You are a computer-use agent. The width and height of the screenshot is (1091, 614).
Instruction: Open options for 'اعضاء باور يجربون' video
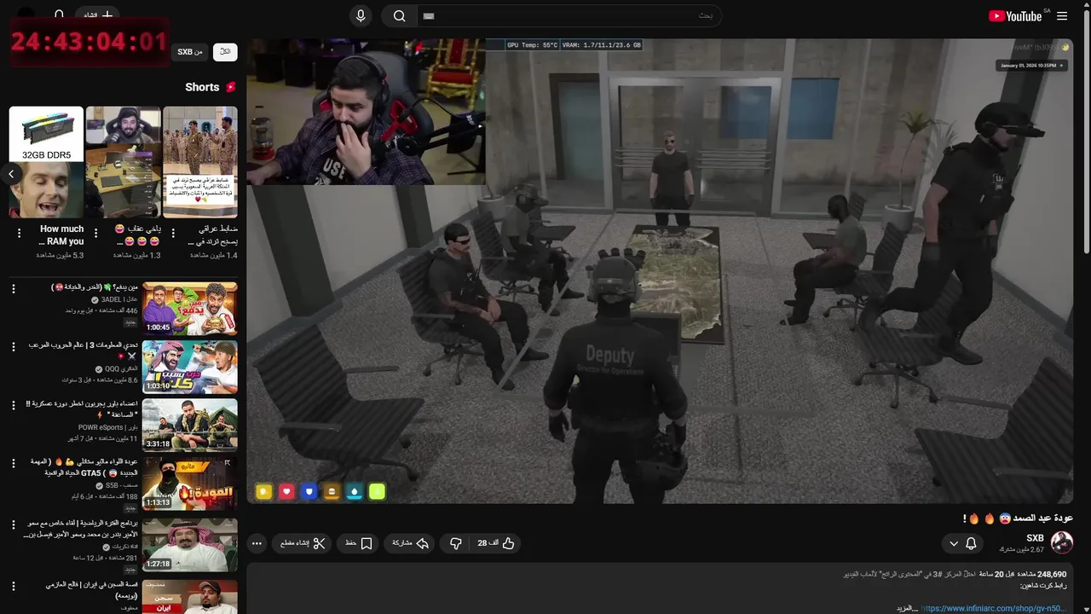[x=14, y=405]
